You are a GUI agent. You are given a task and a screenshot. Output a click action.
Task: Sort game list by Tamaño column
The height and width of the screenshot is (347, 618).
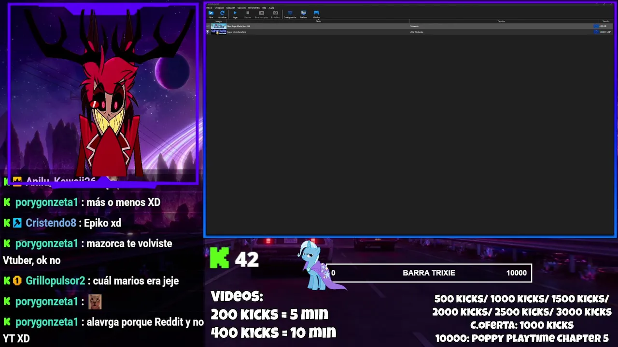605,21
